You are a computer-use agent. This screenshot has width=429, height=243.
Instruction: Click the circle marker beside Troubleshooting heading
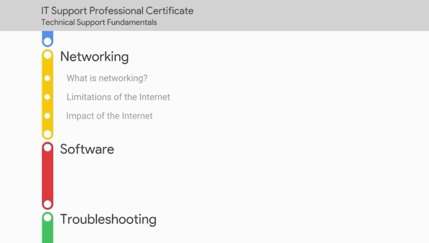pyautogui.click(x=47, y=218)
